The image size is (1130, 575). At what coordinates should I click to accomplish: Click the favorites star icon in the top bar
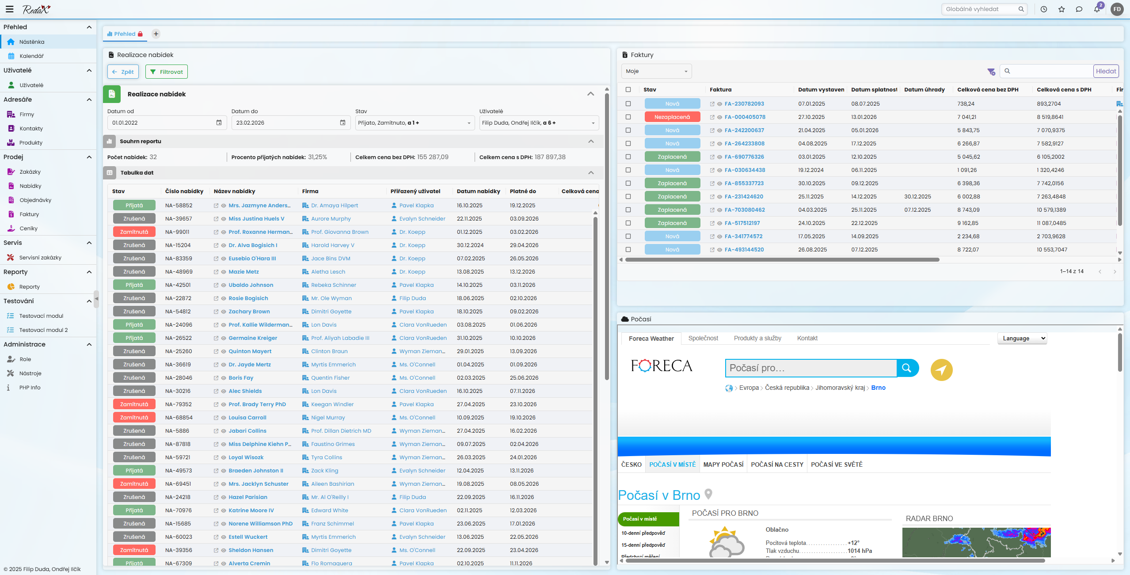(x=1061, y=9)
